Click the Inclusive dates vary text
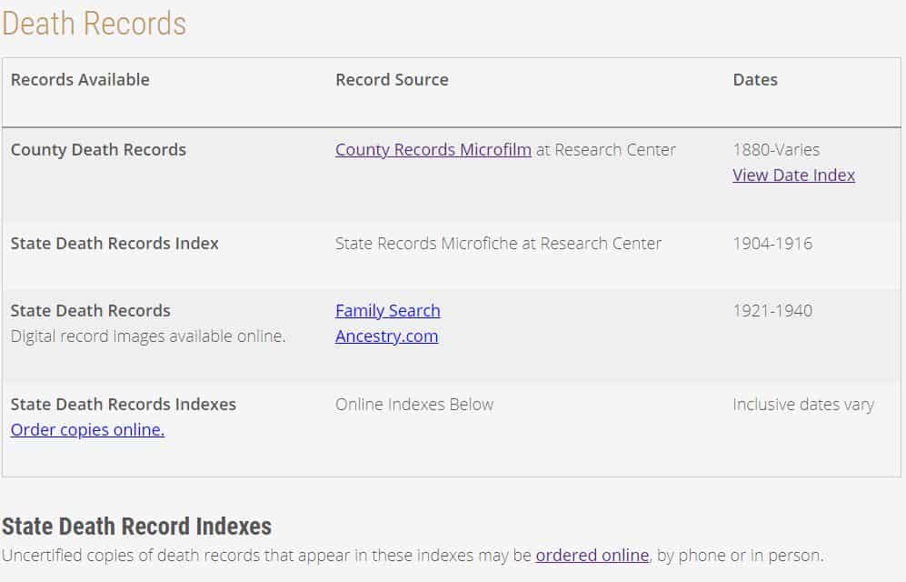Viewport: 906px width, 582px height. click(x=803, y=404)
